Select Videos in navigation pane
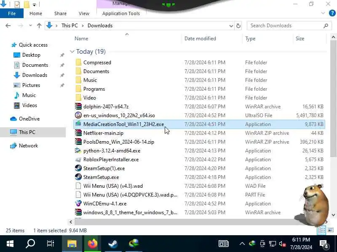 click(x=29, y=105)
